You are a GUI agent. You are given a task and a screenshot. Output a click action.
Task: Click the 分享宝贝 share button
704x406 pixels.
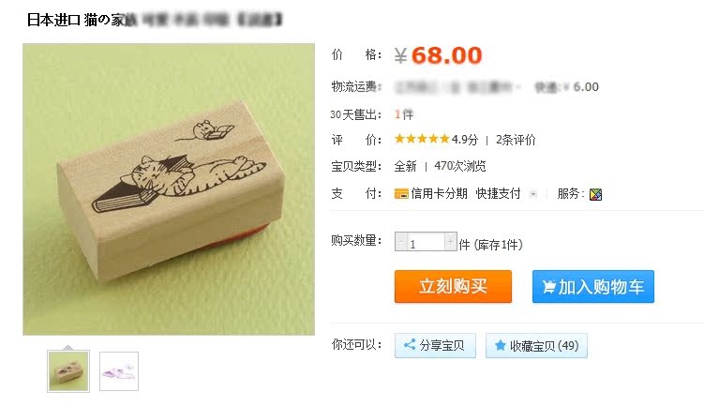click(435, 345)
